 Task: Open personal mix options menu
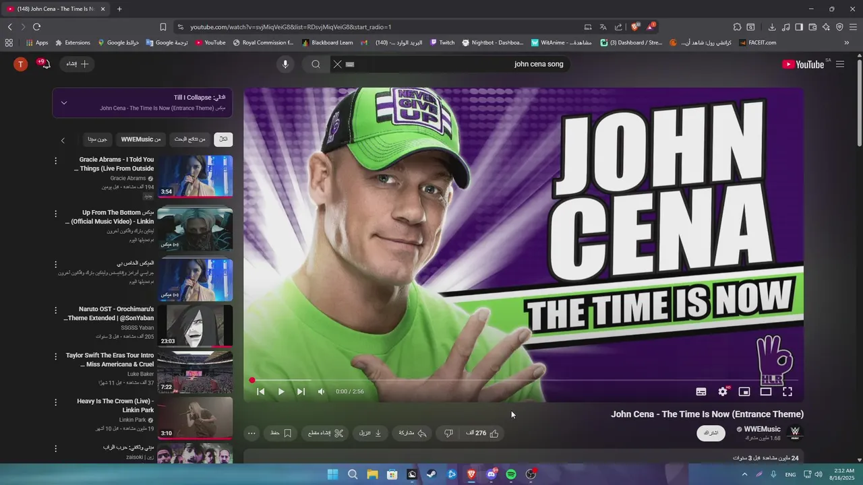coord(56,263)
